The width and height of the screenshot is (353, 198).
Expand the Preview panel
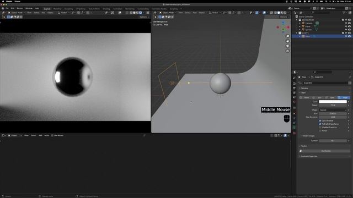pyautogui.click(x=304, y=88)
